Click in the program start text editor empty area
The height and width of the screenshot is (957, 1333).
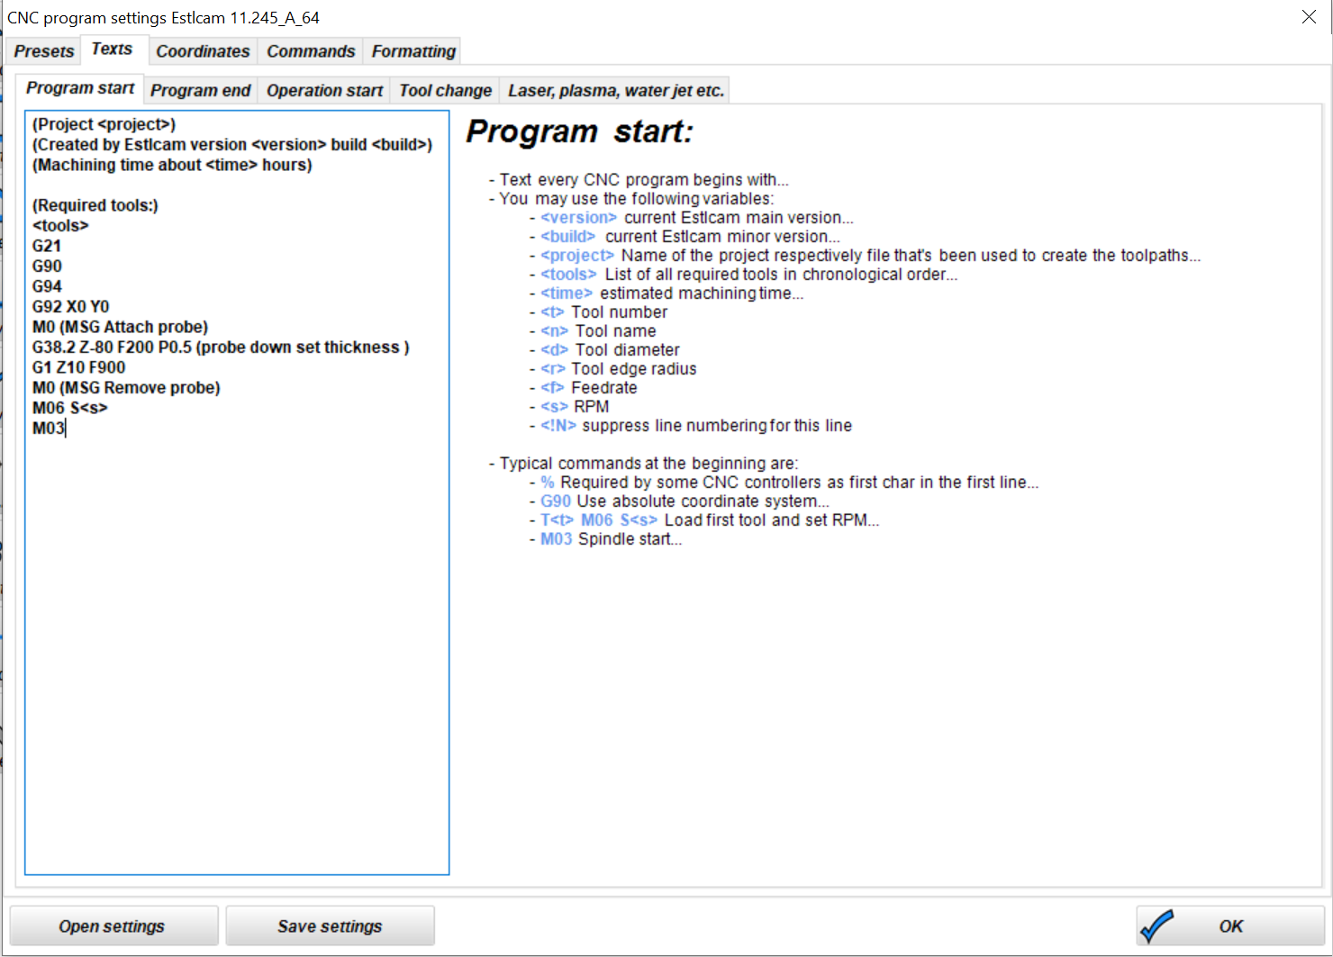[237, 657]
